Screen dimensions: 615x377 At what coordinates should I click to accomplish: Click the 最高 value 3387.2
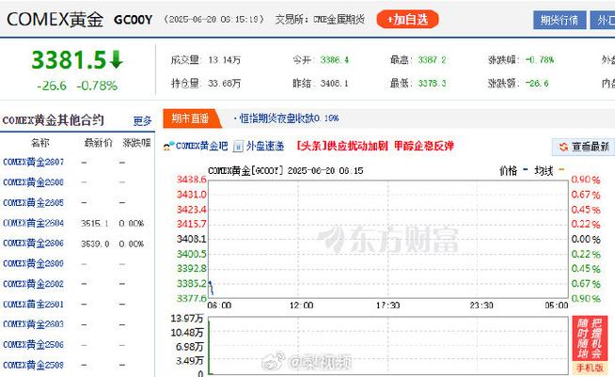(x=432, y=60)
